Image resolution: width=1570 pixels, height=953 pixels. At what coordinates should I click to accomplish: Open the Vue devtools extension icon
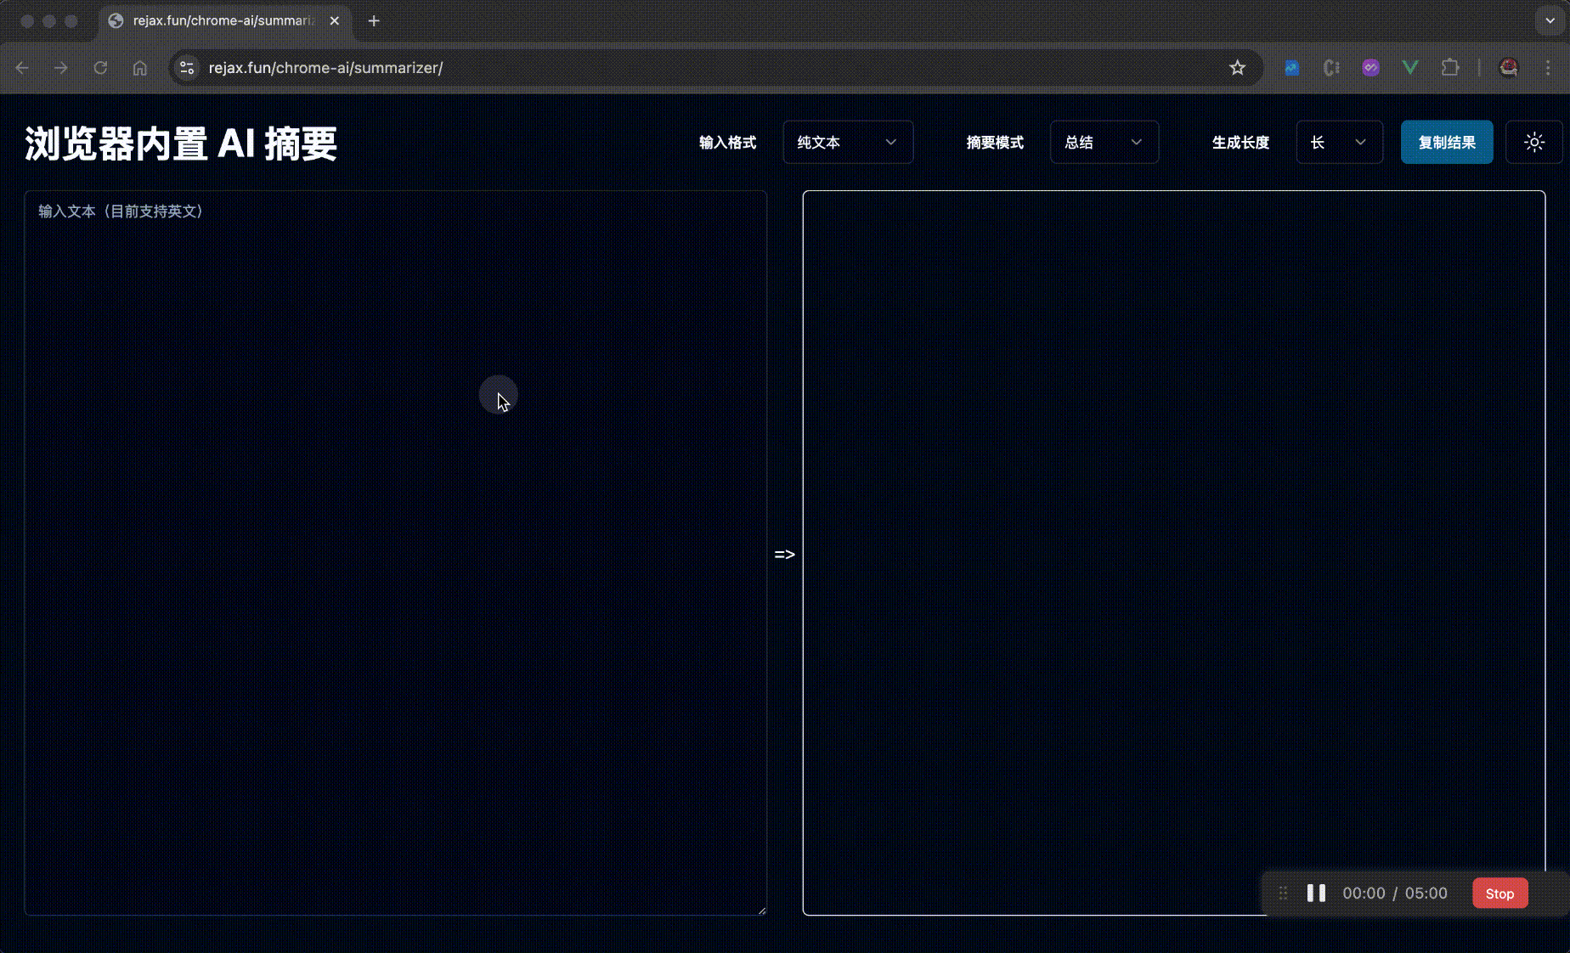tap(1410, 68)
